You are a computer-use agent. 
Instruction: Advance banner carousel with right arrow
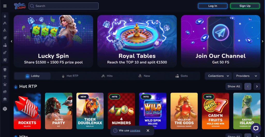262,41
